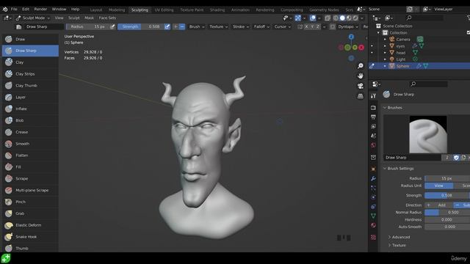Select the Draw brush tool
The image size is (470, 264).
30,39
